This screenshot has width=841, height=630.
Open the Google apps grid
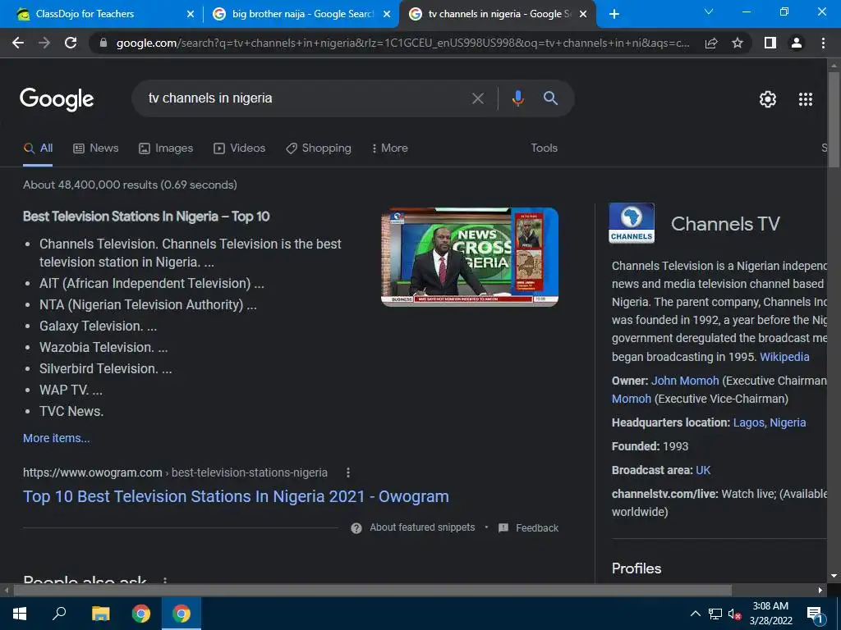coord(806,99)
